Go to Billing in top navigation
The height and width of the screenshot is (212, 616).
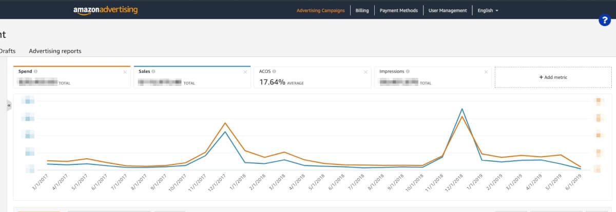click(362, 10)
